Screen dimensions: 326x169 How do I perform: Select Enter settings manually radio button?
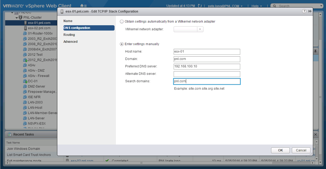[122, 44]
